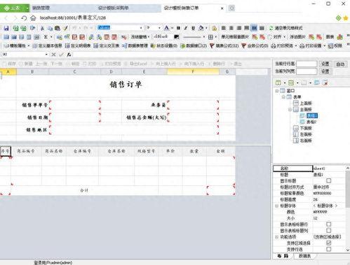
Task: Click the 权限 button
Action: 335,45
